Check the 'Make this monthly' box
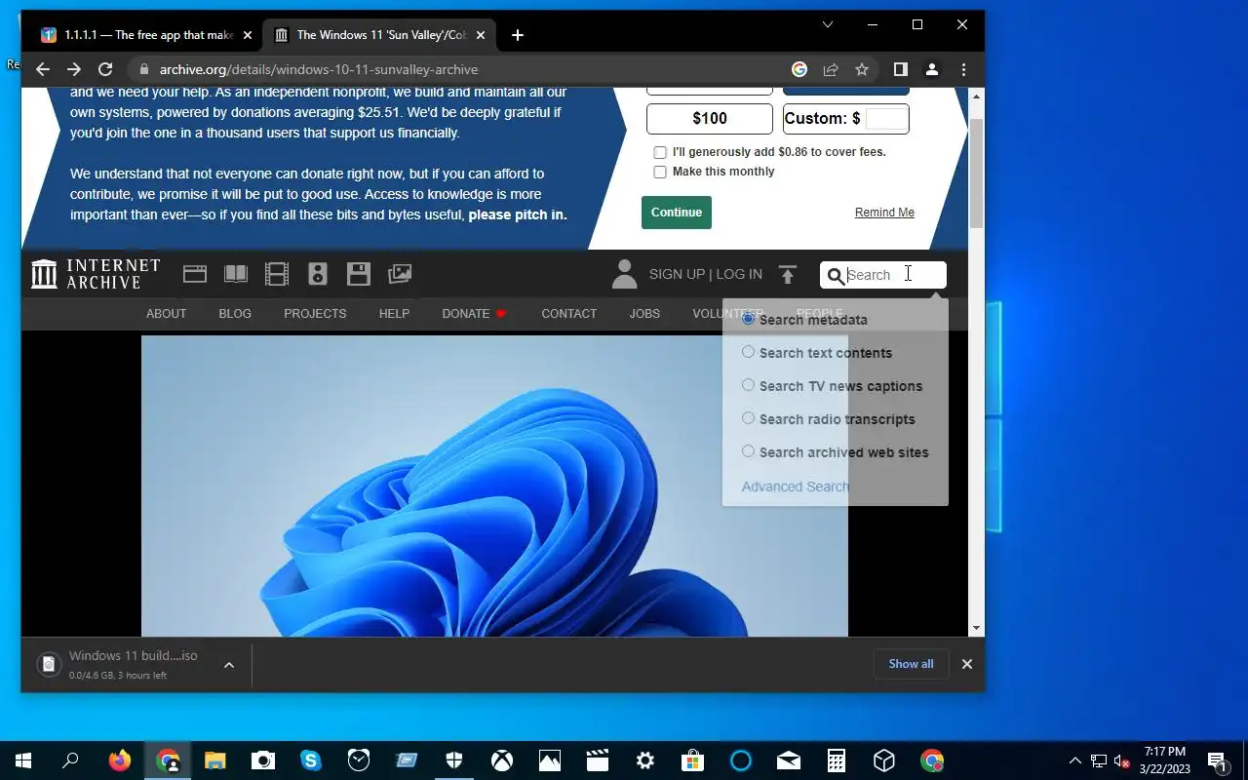This screenshot has height=780, width=1248. tap(660, 172)
